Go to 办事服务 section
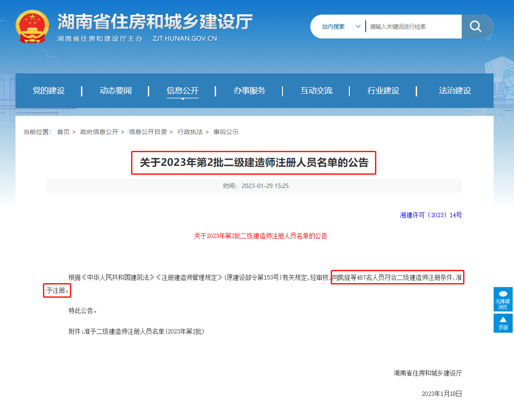The width and height of the screenshot is (514, 403). (x=249, y=91)
